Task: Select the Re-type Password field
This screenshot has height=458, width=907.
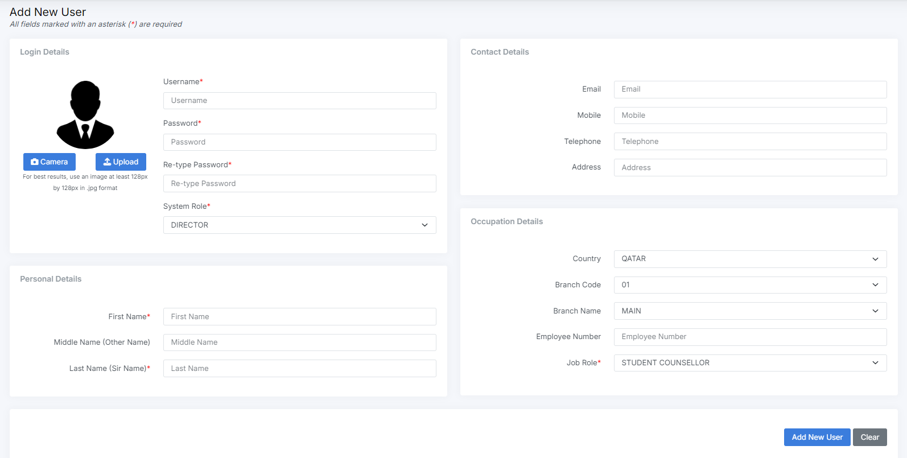Action: tap(299, 184)
